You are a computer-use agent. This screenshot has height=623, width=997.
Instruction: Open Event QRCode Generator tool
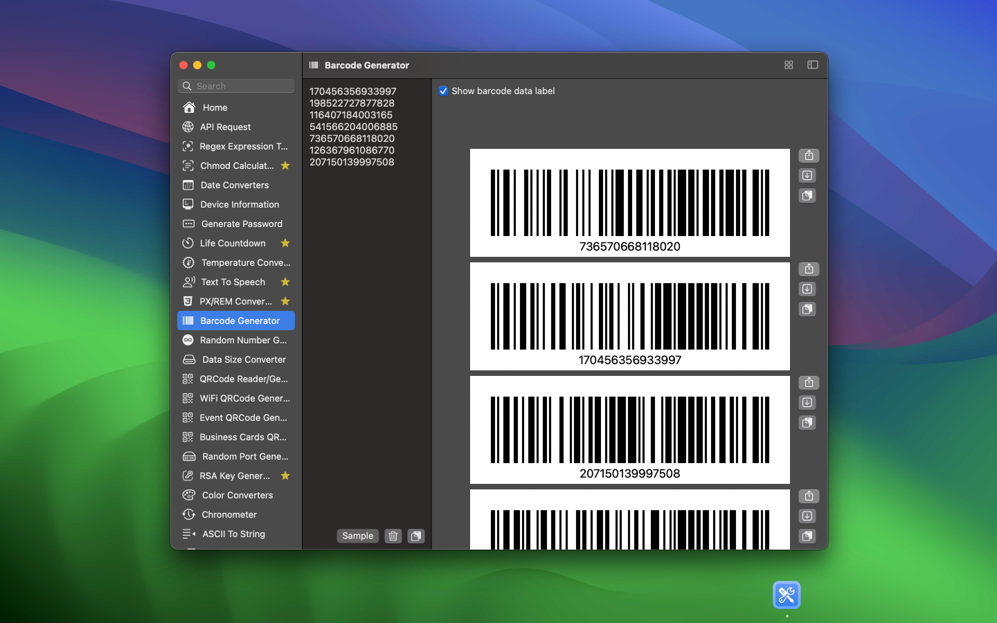236,417
